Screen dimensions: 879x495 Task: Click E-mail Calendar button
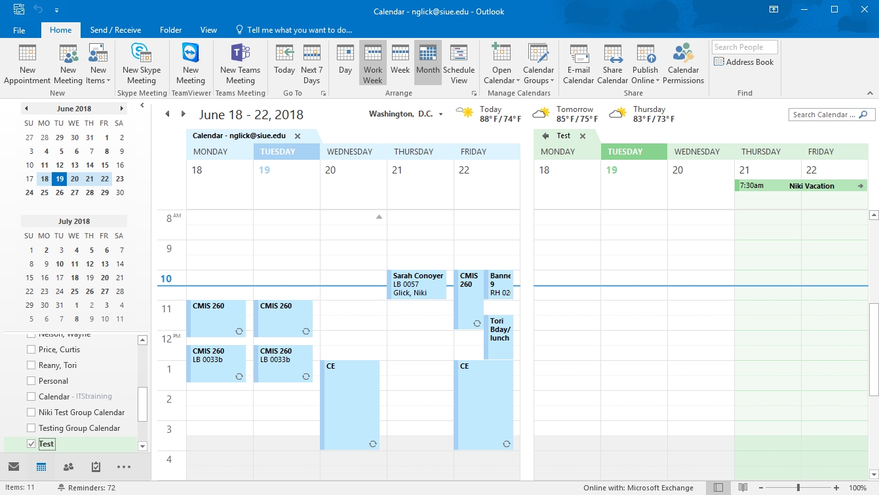pyautogui.click(x=578, y=64)
